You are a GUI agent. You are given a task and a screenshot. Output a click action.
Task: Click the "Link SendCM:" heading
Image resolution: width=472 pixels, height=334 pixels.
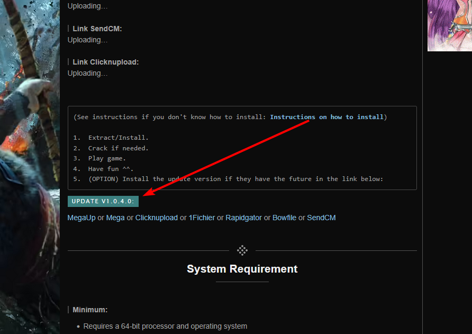pyautogui.click(x=97, y=29)
